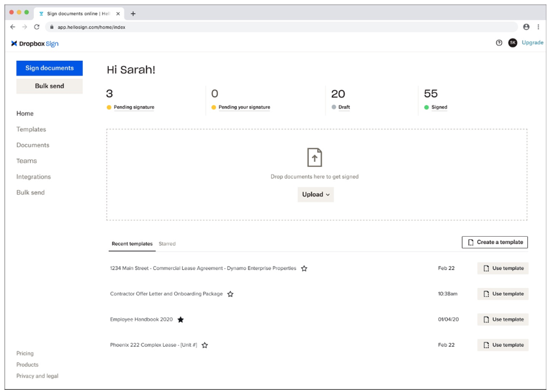This screenshot has width=549, height=391.
Task: Click the upload arrow icon in the drop zone
Action: 315,156
